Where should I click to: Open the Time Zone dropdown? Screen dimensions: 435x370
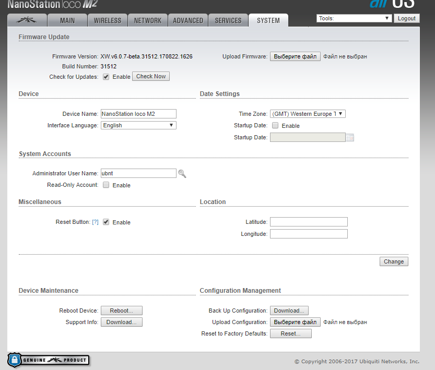pos(308,114)
